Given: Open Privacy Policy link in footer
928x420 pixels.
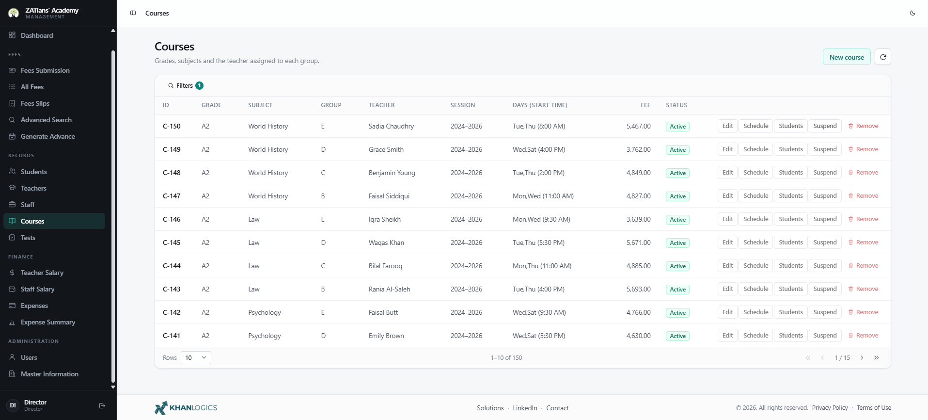Looking at the screenshot, I should (830, 408).
